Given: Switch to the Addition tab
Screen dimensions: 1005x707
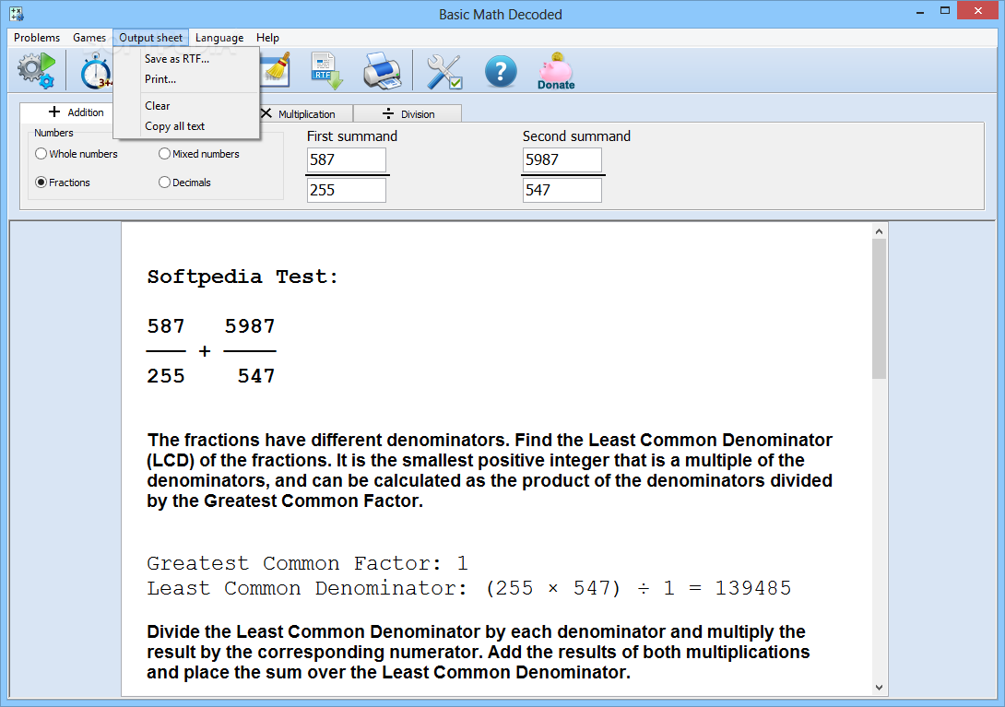Looking at the screenshot, I should [x=66, y=112].
